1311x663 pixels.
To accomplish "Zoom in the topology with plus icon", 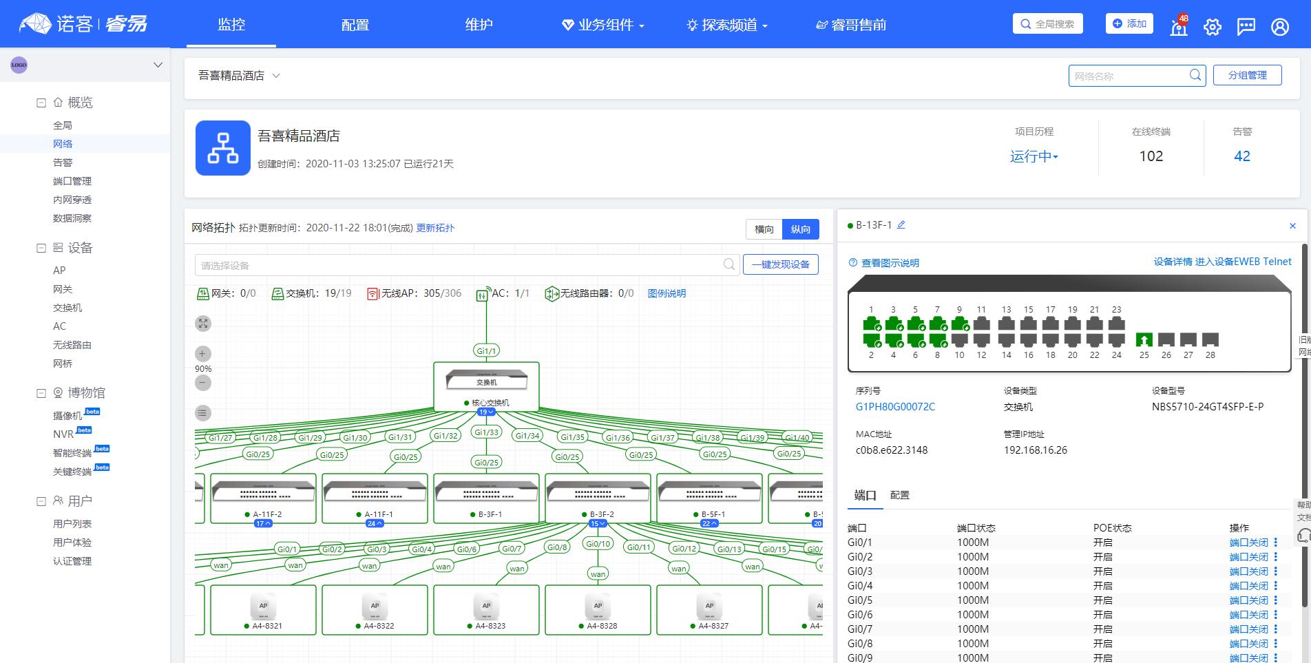I will (x=202, y=354).
